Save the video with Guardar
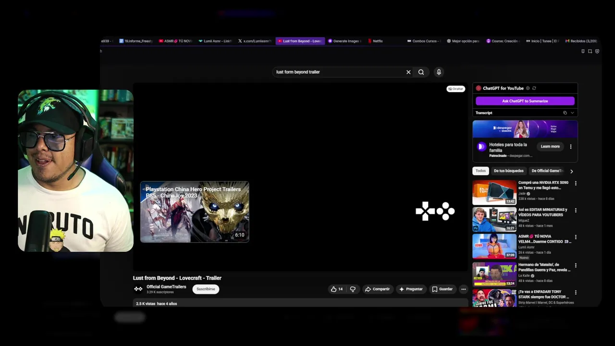 click(442, 289)
